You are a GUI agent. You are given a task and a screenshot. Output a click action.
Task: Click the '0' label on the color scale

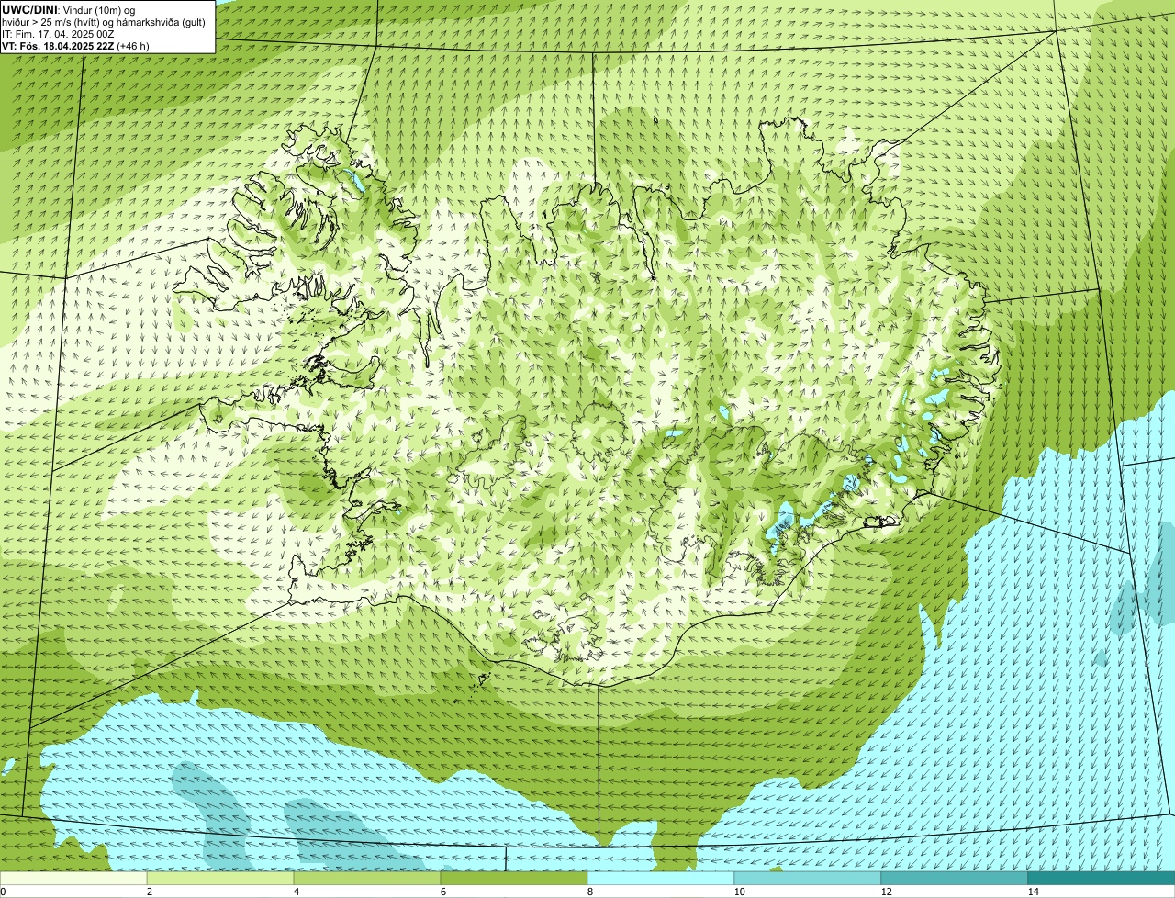3,892
